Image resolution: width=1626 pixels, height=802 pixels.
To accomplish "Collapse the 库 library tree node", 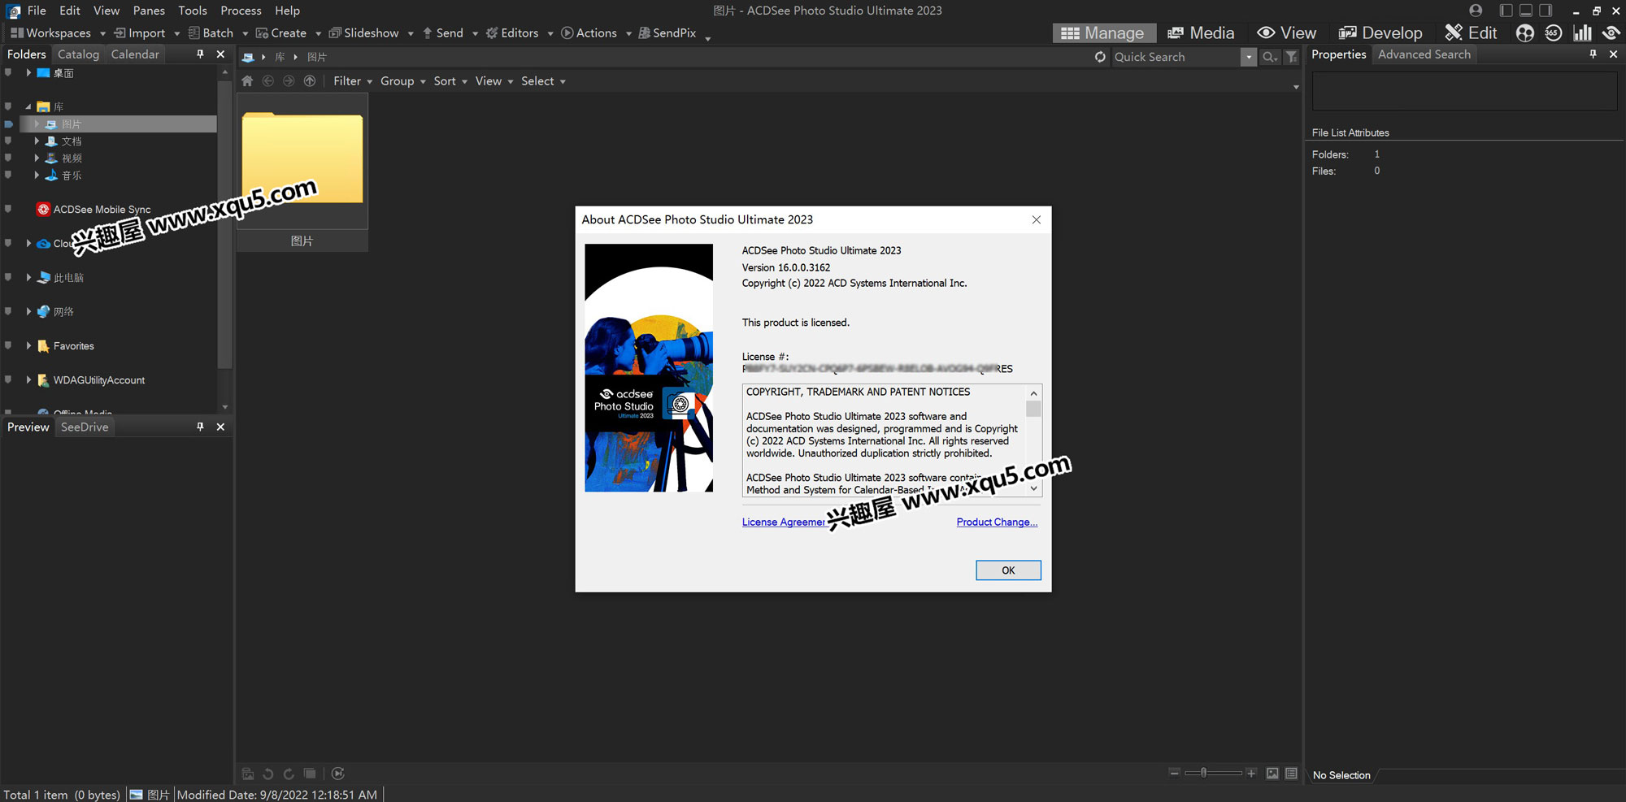I will (x=28, y=106).
